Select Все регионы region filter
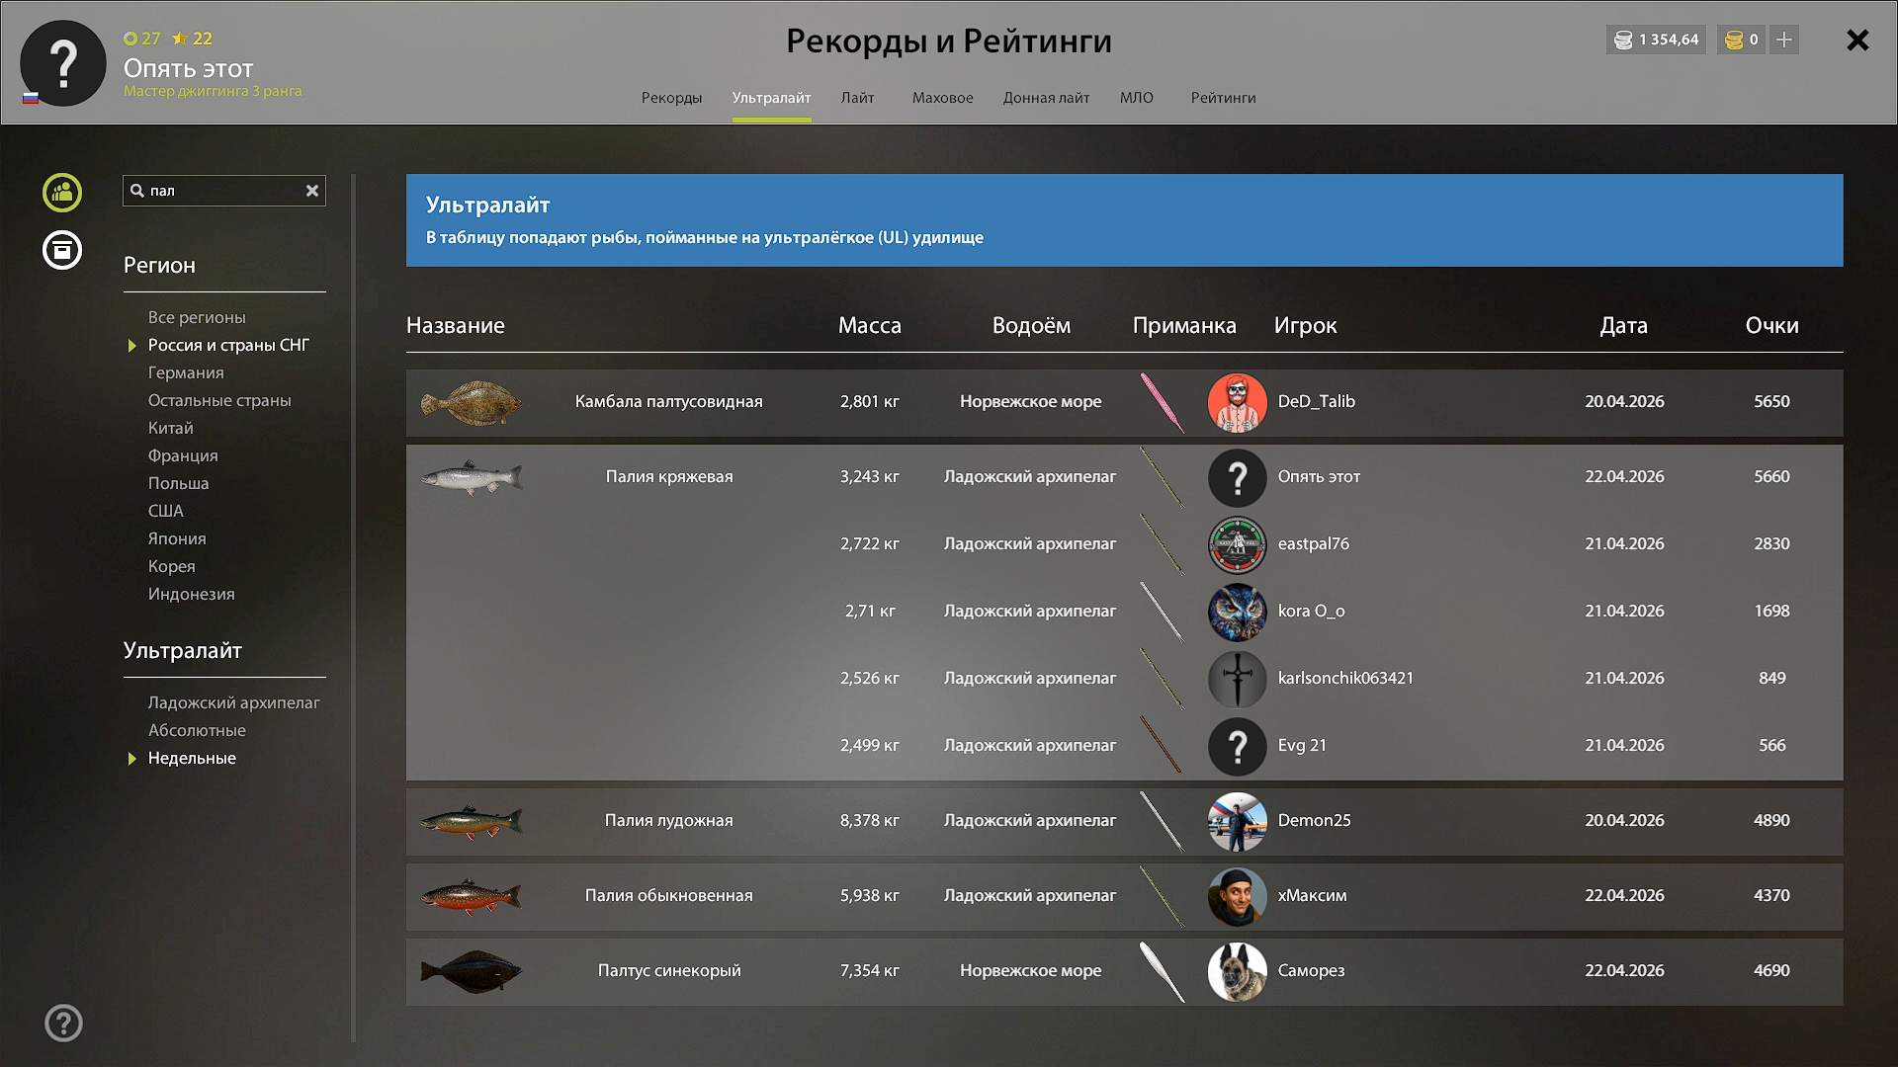 197,317
